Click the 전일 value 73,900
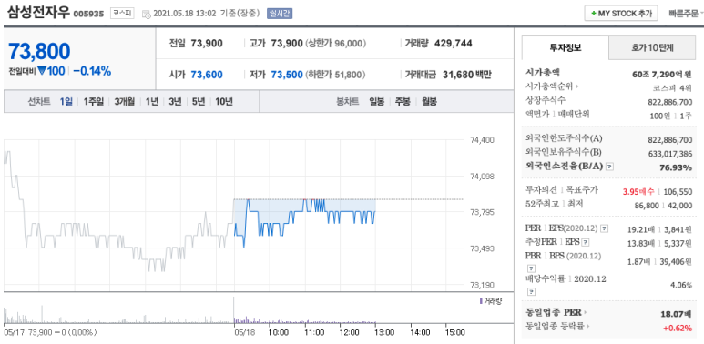 pyautogui.click(x=207, y=44)
